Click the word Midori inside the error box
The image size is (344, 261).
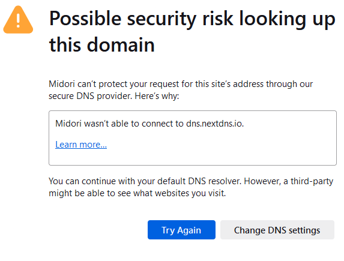click(x=68, y=124)
